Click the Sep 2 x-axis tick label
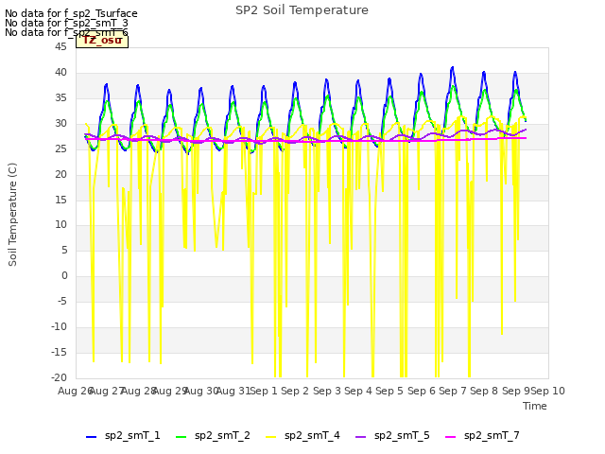Image resolution: width=605 pixels, height=454 pixels. (295, 391)
